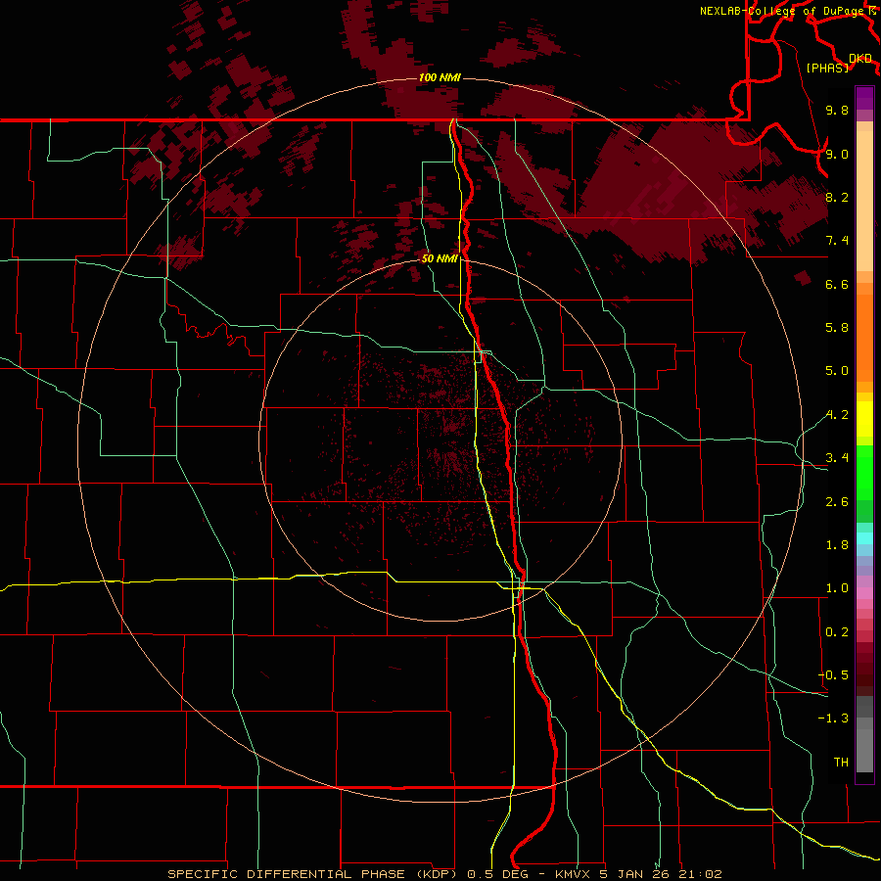This screenshot has height=881, width=881.
Task: Pick the pink color bar segment
Action: point(864,593)
